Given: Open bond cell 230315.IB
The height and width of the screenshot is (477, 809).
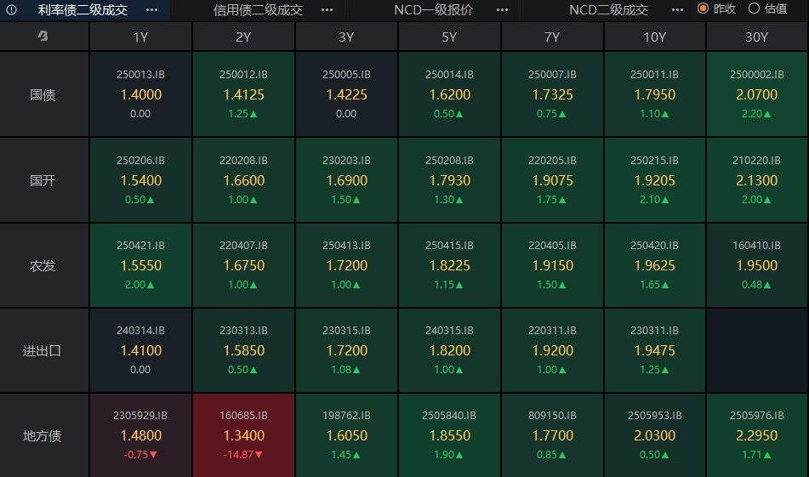Looking at the screenshot, I should [346, 350].
